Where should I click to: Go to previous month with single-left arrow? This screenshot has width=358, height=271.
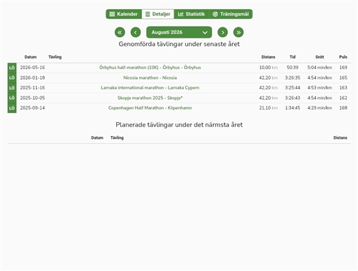click(x=136, y=32)
